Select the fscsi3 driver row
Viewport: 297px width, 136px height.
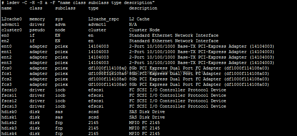pyautogui.click(x=113, y=106)
